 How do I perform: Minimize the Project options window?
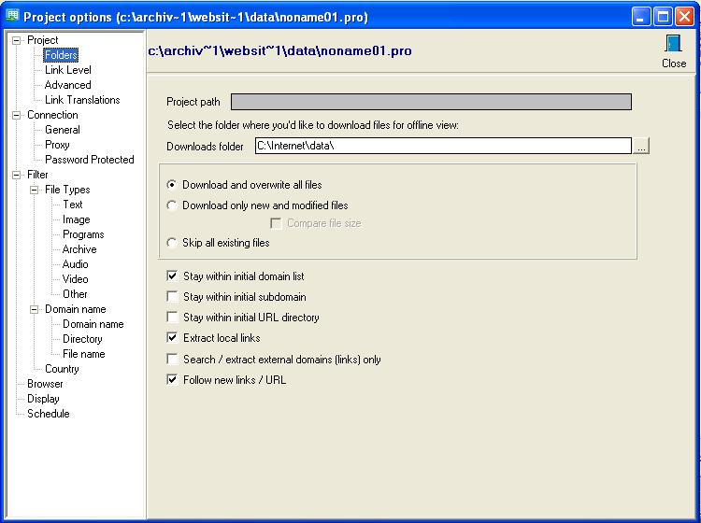click(x=641, y=17)
